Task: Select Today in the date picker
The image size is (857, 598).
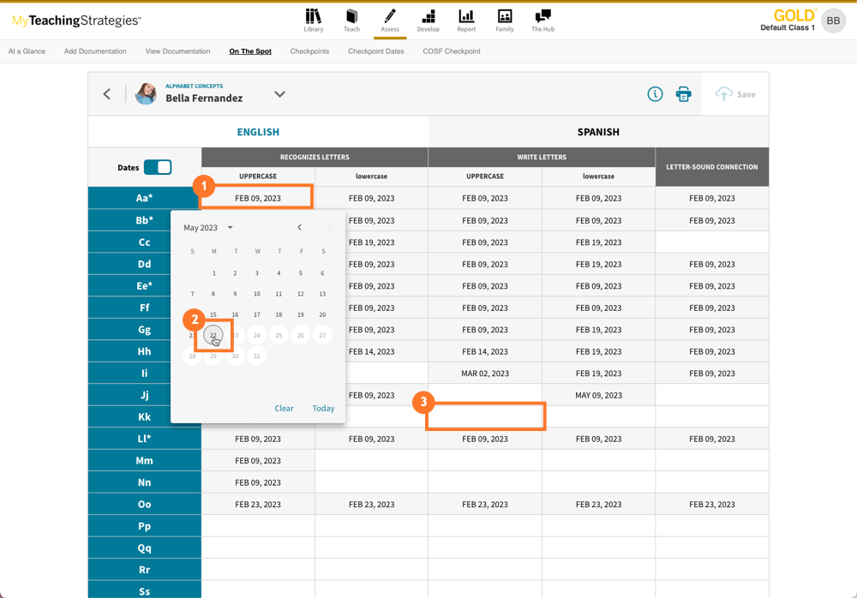Action: coord(323,408)
